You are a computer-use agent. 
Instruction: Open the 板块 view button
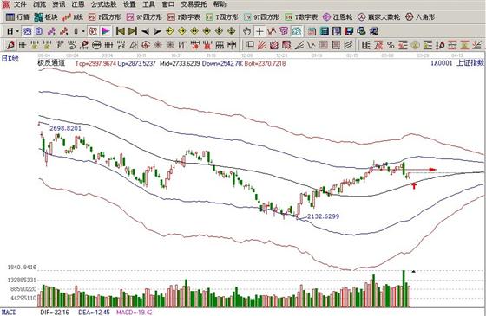click(x=46, y=17)
